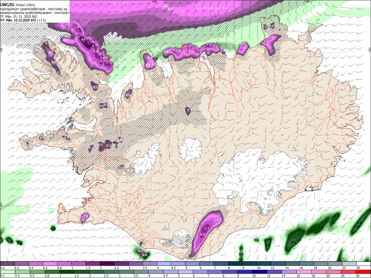Click the deep blue swatch starting at 10 in bottom row
The image size is (371, 278).
pyautogui.click(x=259, y=272)
